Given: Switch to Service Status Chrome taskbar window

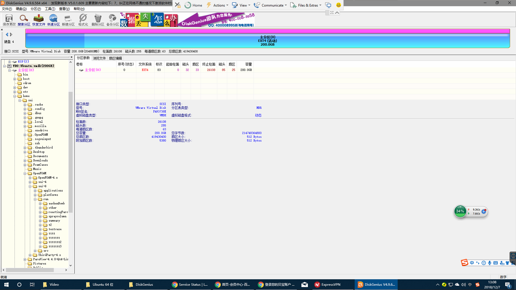Looking at the screenshot, I should tap(190, 285).
